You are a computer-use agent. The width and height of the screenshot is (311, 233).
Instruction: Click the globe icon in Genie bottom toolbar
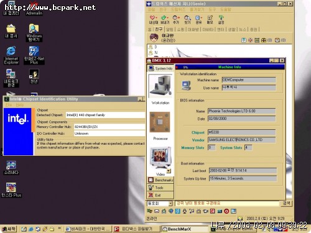[x=170, y=211]
